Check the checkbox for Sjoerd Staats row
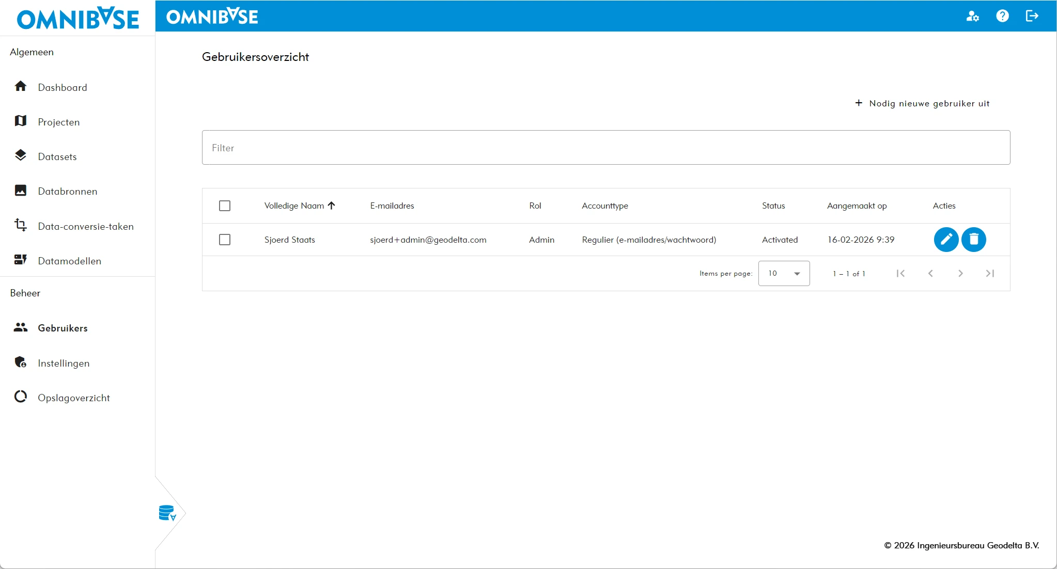The height and width of the screenshot is (569, 1057). pos(225,240)
